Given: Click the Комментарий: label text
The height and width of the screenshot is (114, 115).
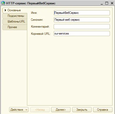Looking at the screenshot, I should click(x=40, y=27).
